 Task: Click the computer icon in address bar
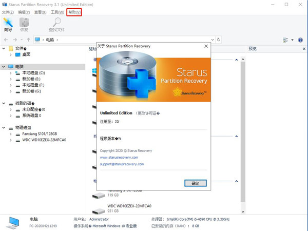click(37, 40)
